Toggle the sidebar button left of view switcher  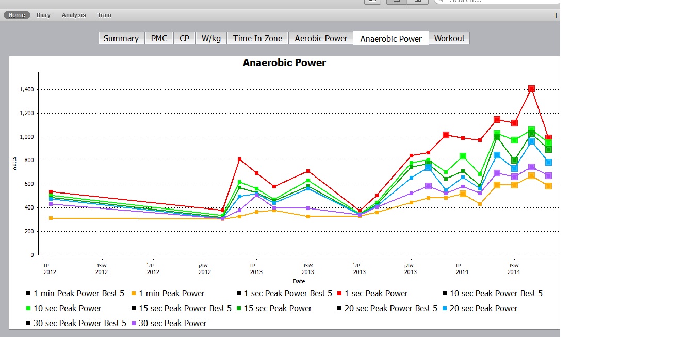tap(372, 2)
